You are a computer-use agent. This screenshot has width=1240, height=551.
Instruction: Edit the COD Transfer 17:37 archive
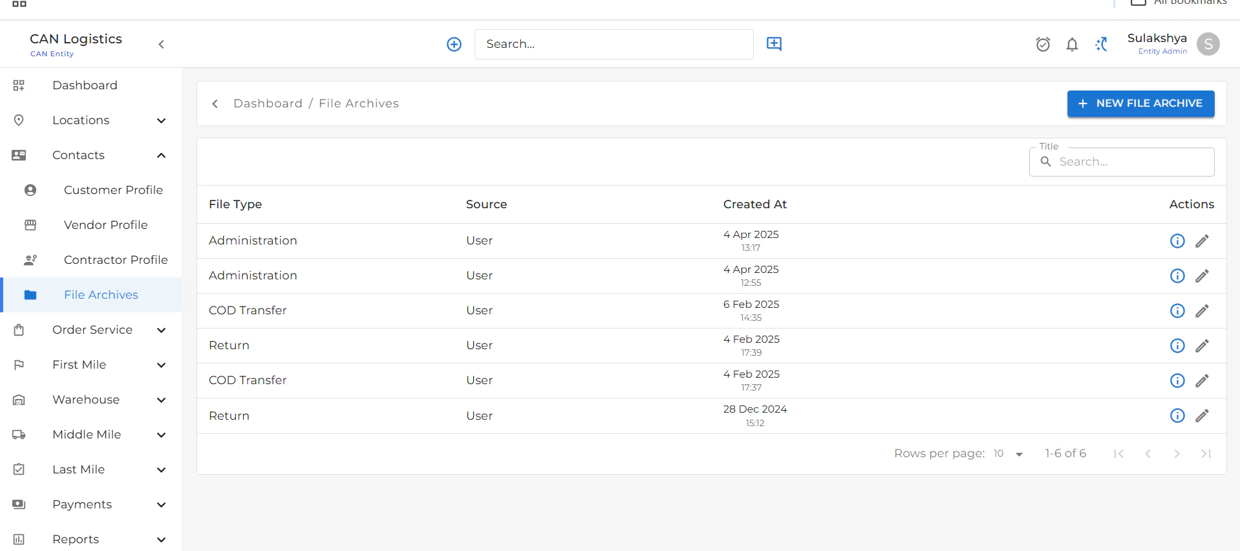[x=1202, y=380]
